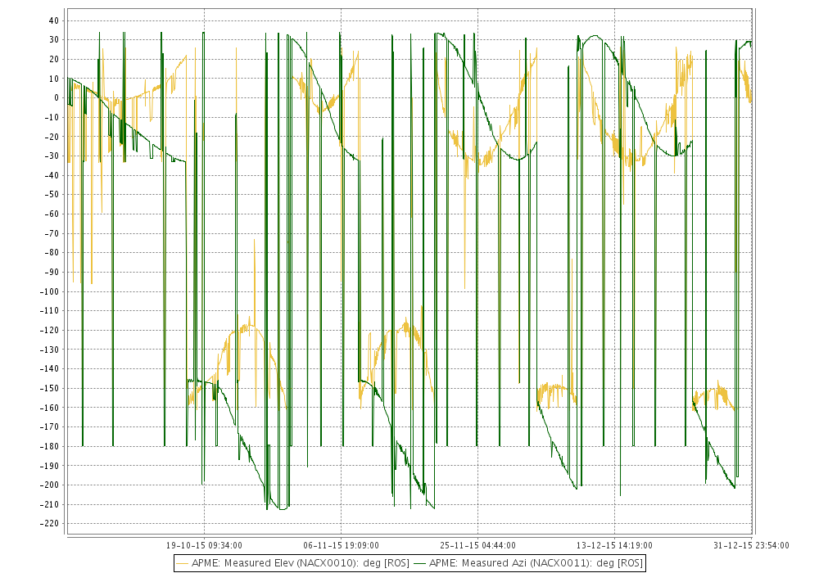819x573 pixels.
Task: Click the 0 y-axis label
Action: coord(57,98)
